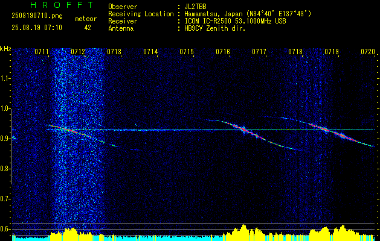The width and height of the screenshot is (380, 241).
Task: Click the 0719 time marker
Action: click(x=332, y=52)
